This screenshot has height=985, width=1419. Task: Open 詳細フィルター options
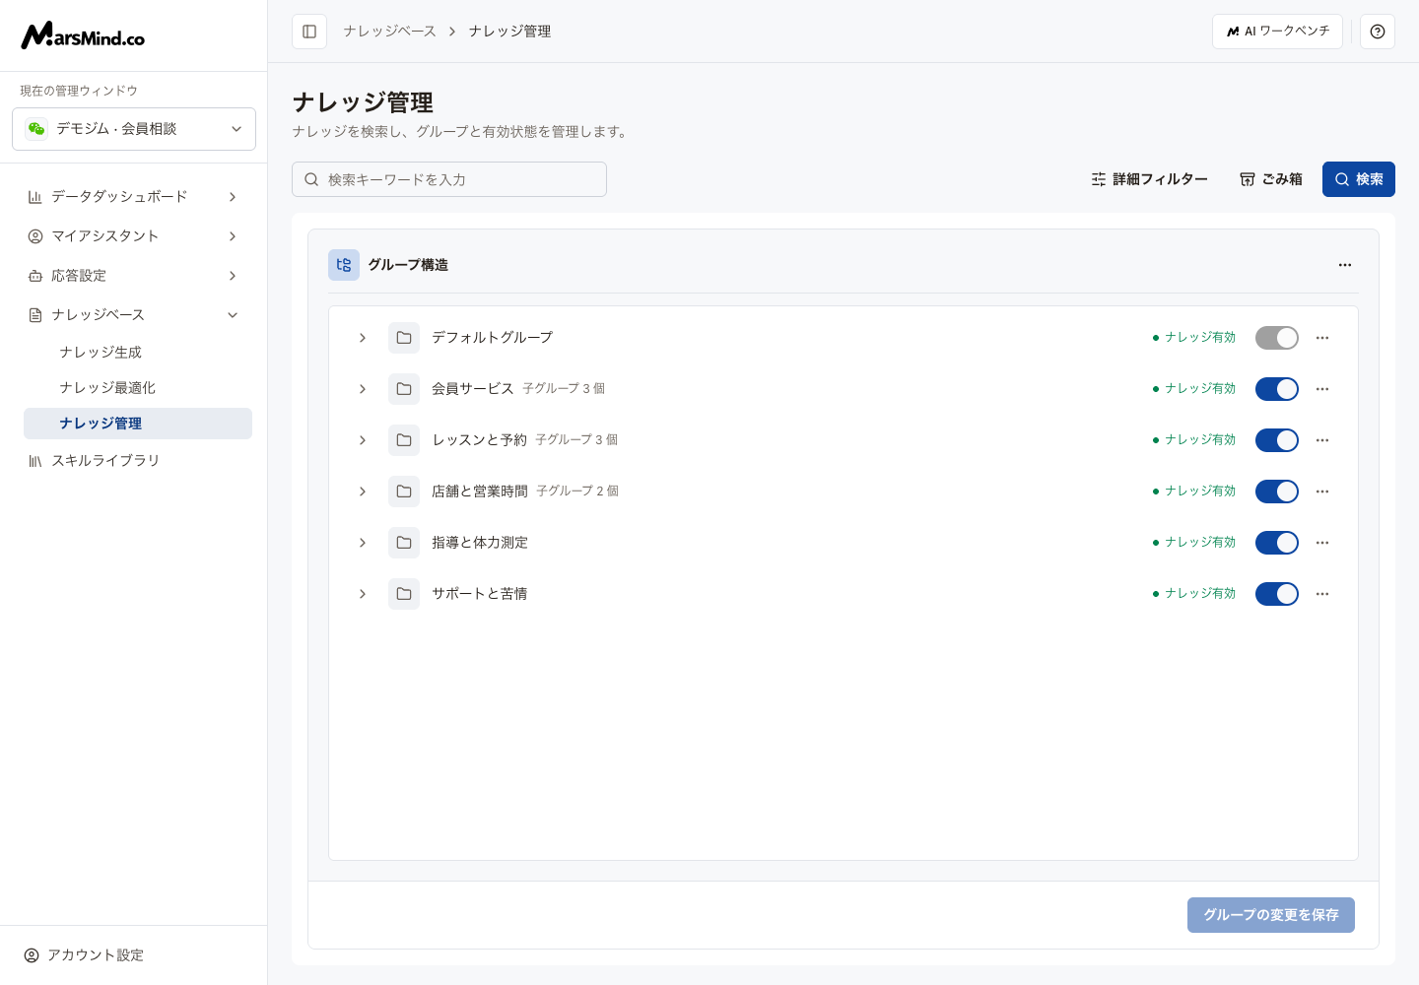pos(1149,179)
